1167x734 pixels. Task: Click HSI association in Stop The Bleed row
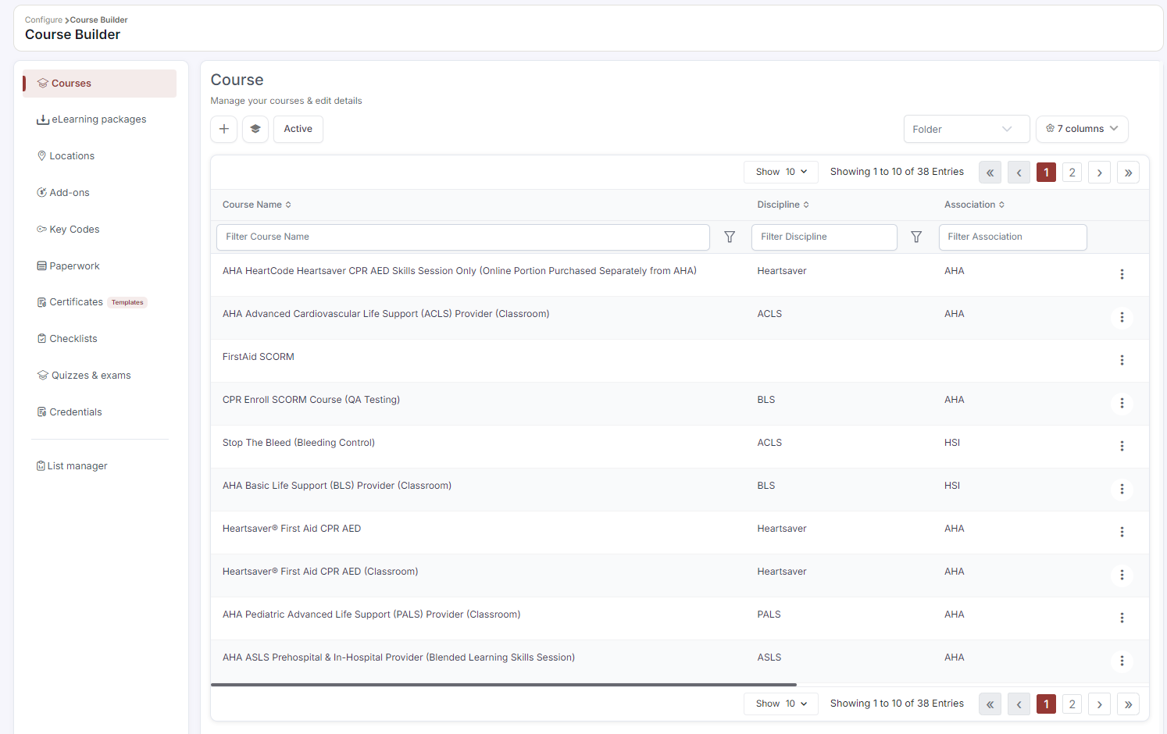pos(952,443)
